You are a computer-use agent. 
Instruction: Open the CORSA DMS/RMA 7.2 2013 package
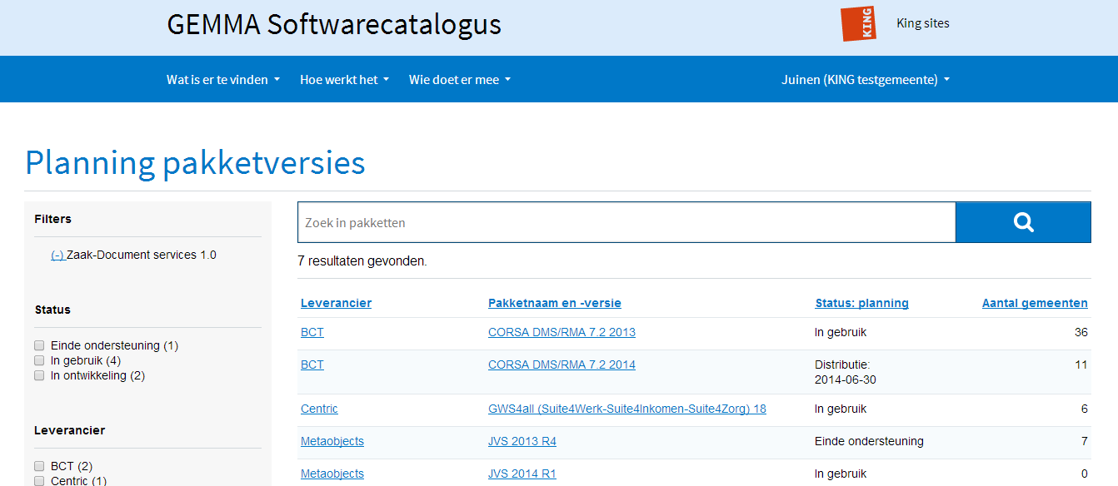pyautogui.click(x=561, y=332)
